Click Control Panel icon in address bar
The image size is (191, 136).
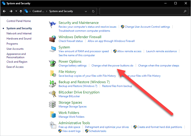pyautogui.click(x=26, y=11)
